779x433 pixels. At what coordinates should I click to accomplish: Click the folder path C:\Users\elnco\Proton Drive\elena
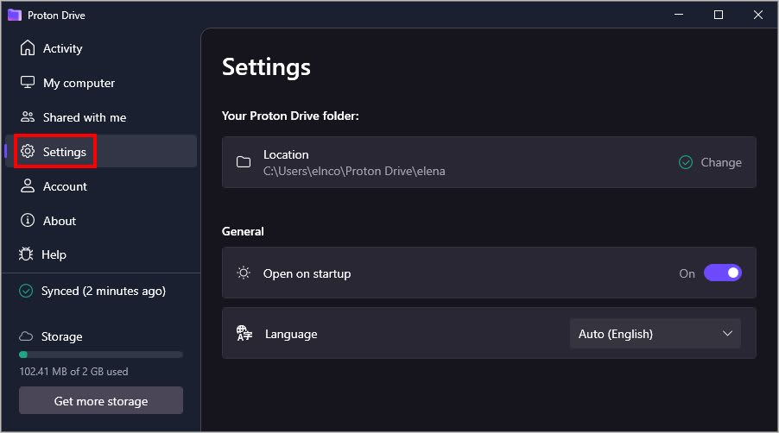[x=354, y=171]
